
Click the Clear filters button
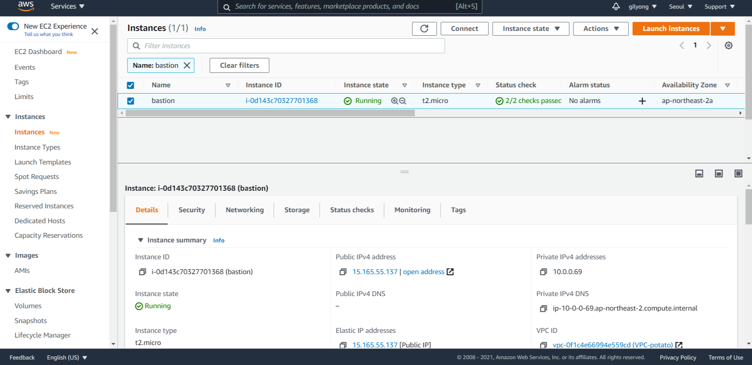(239, 65)
